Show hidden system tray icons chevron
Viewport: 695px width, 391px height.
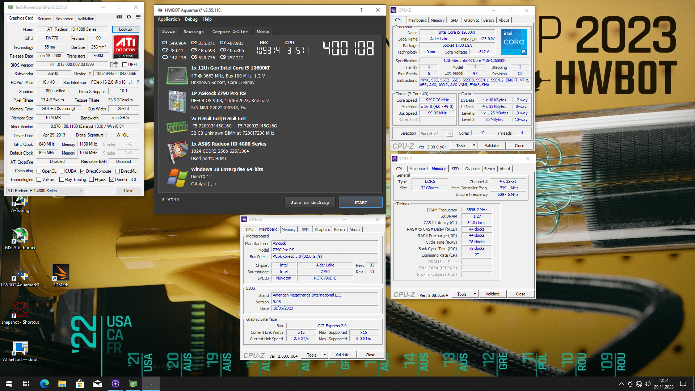point(621,384)
